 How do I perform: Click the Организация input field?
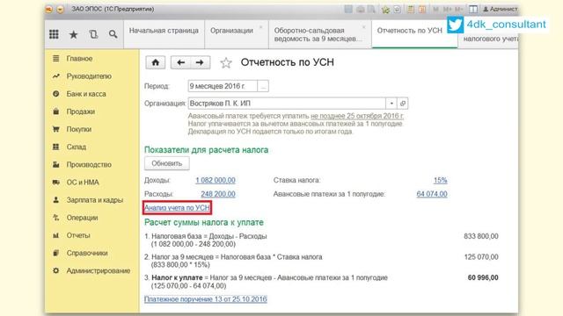[287, 104]
